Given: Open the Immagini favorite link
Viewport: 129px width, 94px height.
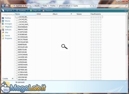Looking at the screenshot, I should click(7, 24).
